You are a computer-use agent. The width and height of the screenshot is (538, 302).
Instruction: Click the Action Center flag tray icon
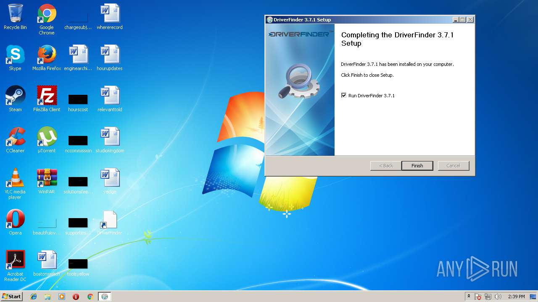tap(478, 297)
